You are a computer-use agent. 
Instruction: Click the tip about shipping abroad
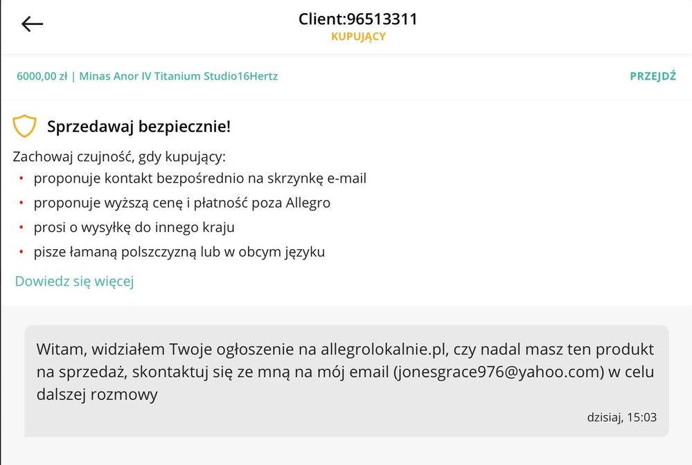pyautogui.click(x=134, y=227)
